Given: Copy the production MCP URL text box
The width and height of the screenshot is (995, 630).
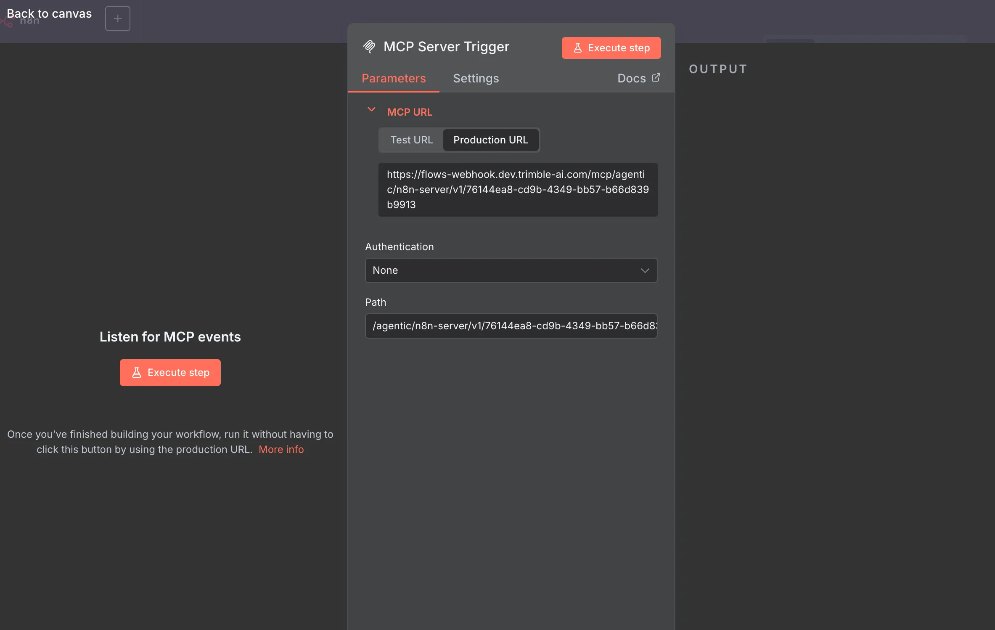Looking at the screenshot, I should (518, 190).
